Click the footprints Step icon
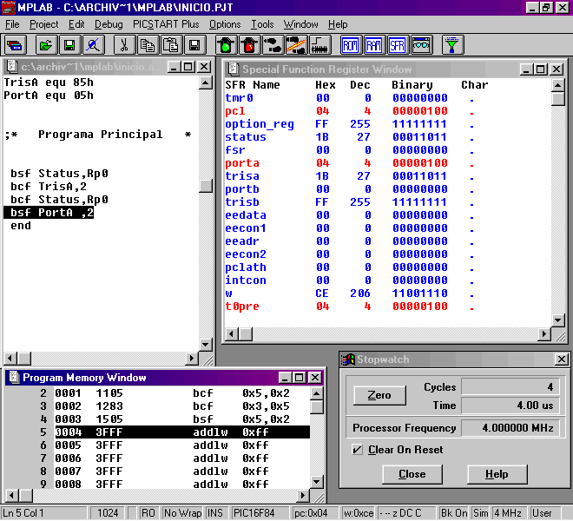Screen dimensions: 573x521 tap(273, 44)
